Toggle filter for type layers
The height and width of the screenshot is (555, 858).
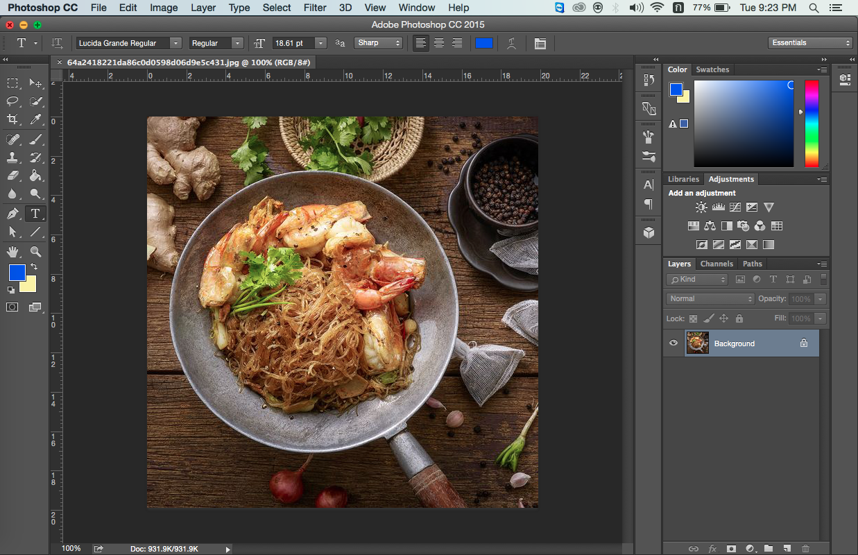pyautogui.click(x=773, y=280)
